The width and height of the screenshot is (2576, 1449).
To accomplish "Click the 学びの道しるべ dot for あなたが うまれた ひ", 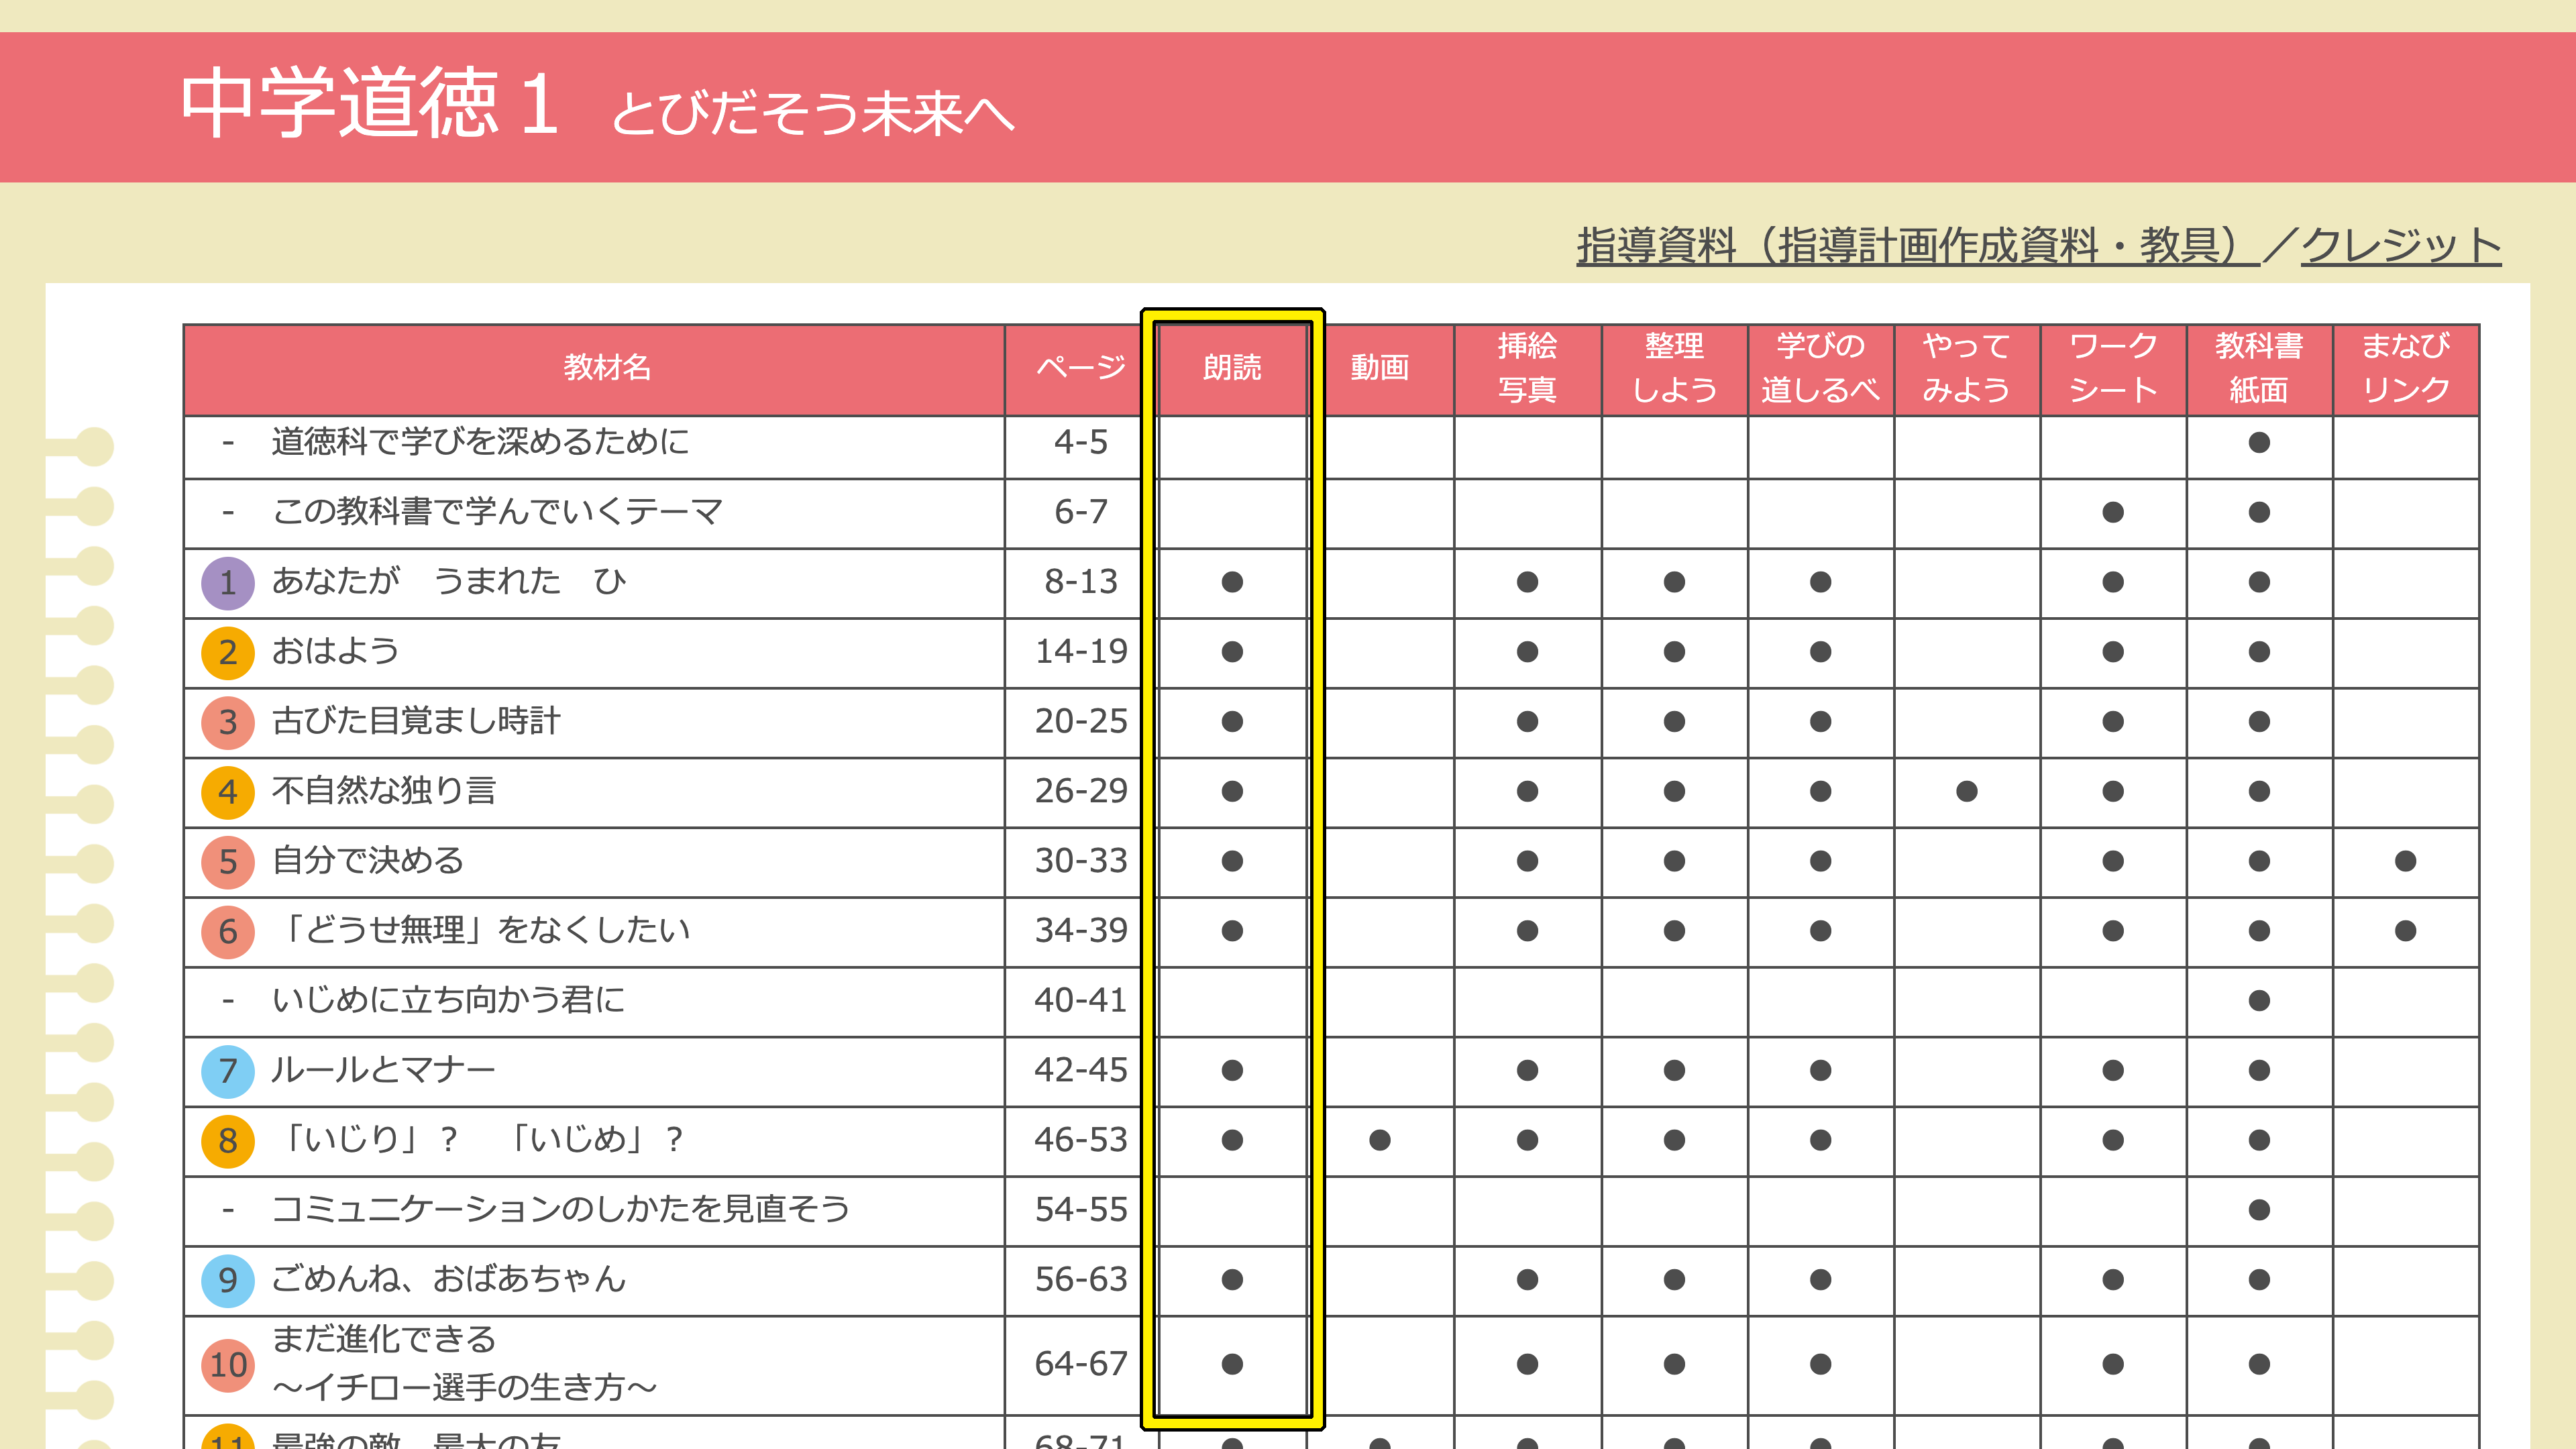I will (1820, 582).
